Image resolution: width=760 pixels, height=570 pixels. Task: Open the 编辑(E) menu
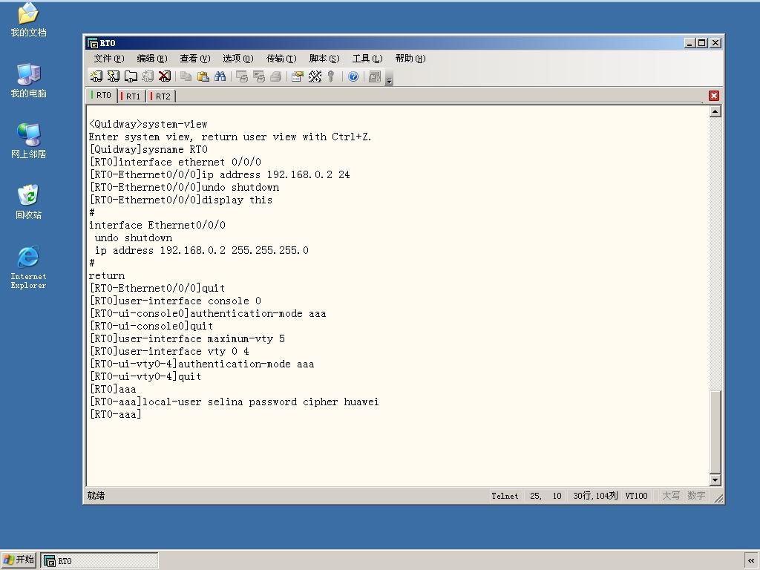(152, 59)
